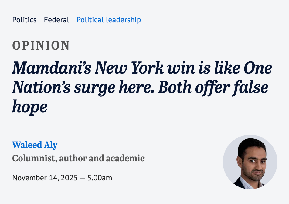This screenshot has height=204, width=289.
Task: Click Waleed Aly's circular profile photo
Action: (250, 162)
